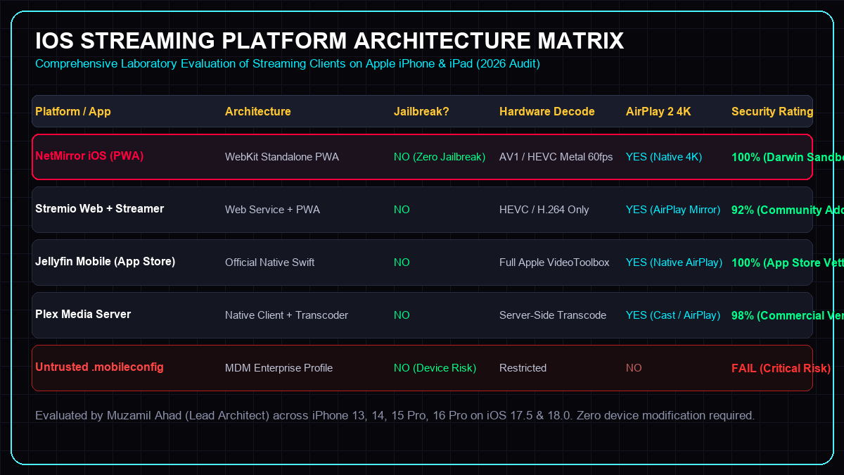Screen dimensions: 844x475
Task: Click the 'Comprehensive Laboratory Evaluation' subtitle
Action: click(x=288, y=64)
